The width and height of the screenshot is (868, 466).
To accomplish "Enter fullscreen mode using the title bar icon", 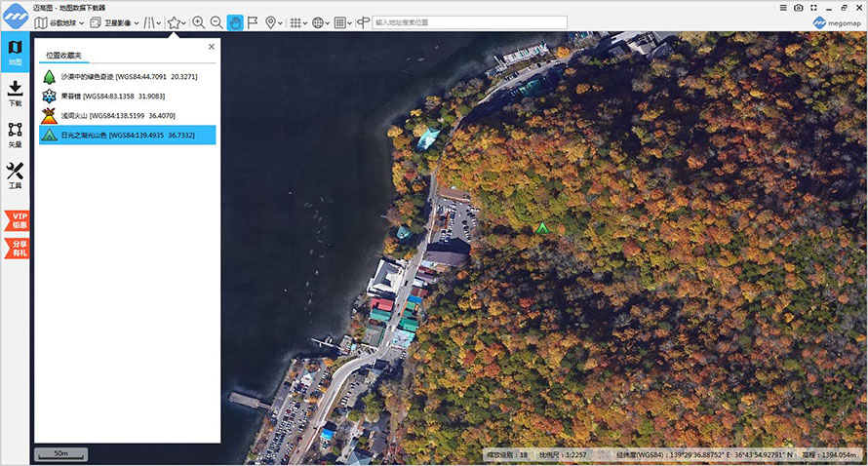I will point(813,7).
